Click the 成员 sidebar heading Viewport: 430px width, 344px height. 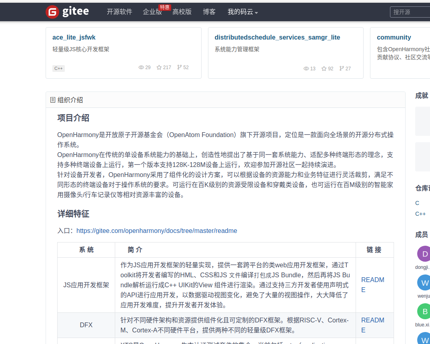coord(422,235)
